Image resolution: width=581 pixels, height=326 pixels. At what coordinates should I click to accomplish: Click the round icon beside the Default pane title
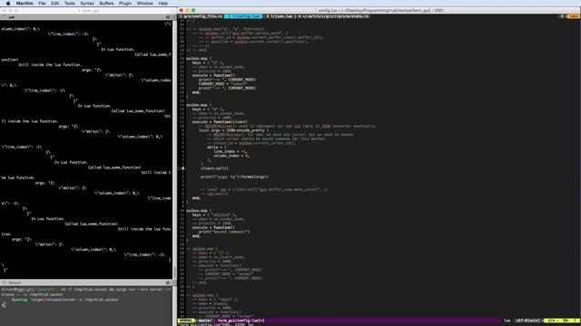coord(4,283)
